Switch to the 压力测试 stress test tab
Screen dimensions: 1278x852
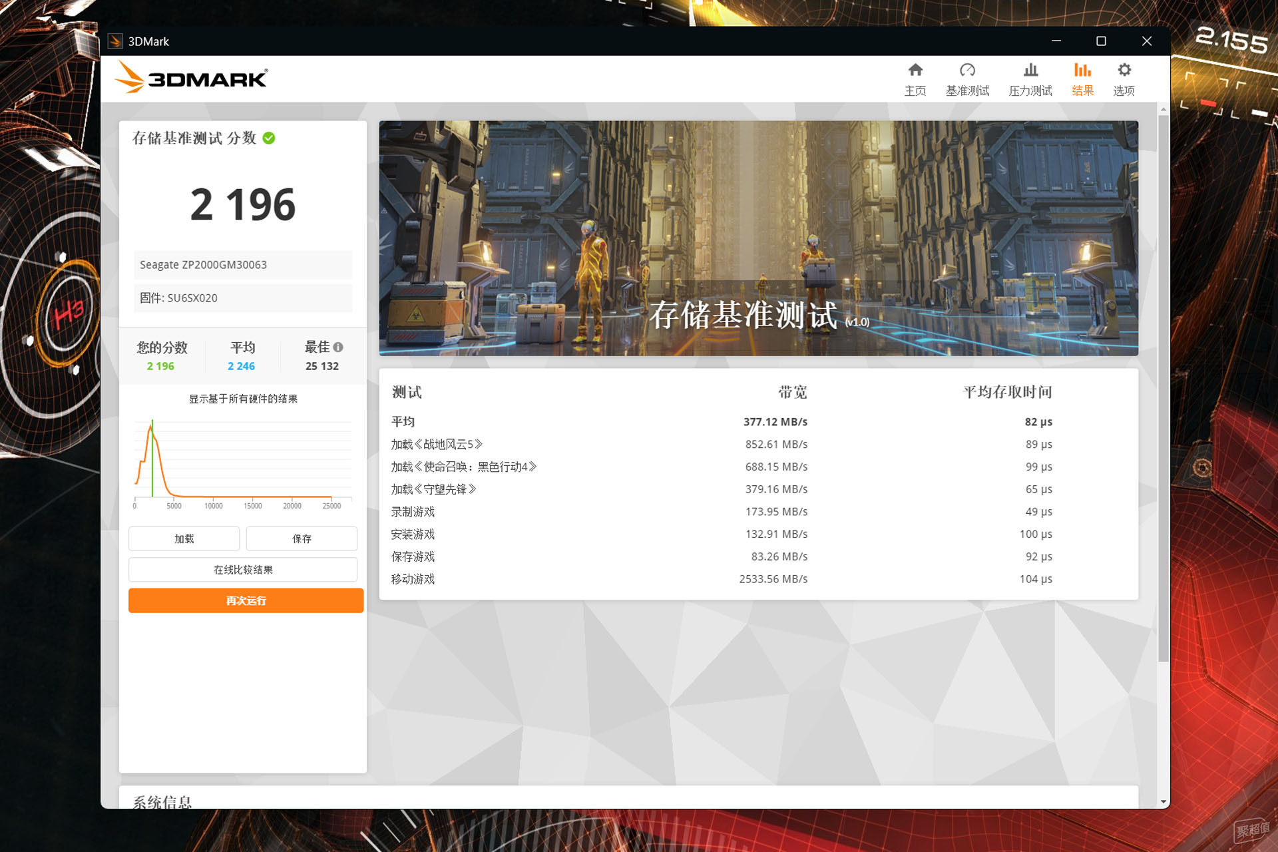coord(1030,79)
